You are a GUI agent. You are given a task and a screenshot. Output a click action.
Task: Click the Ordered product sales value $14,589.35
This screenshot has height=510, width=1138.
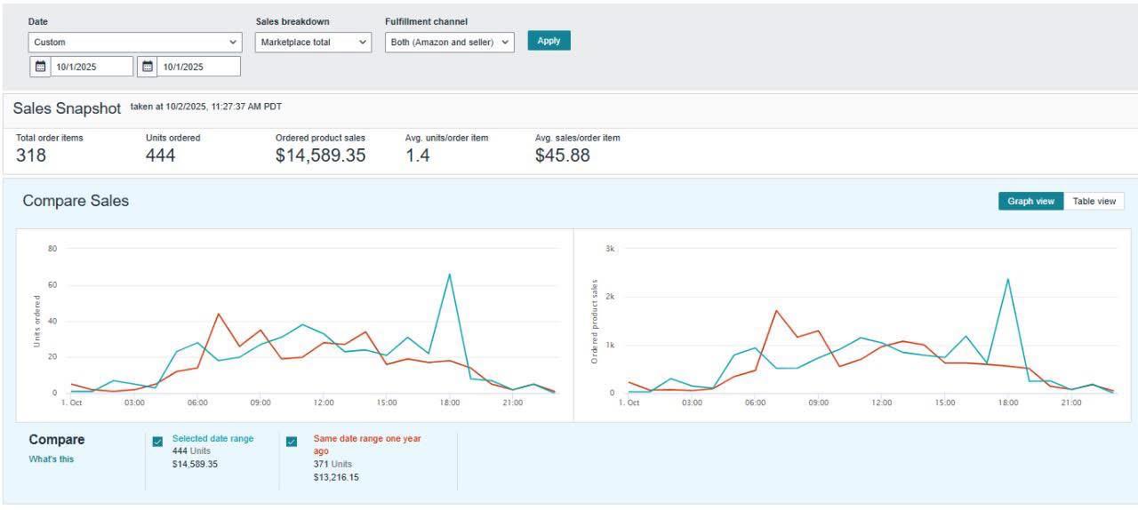coord(320,156)
